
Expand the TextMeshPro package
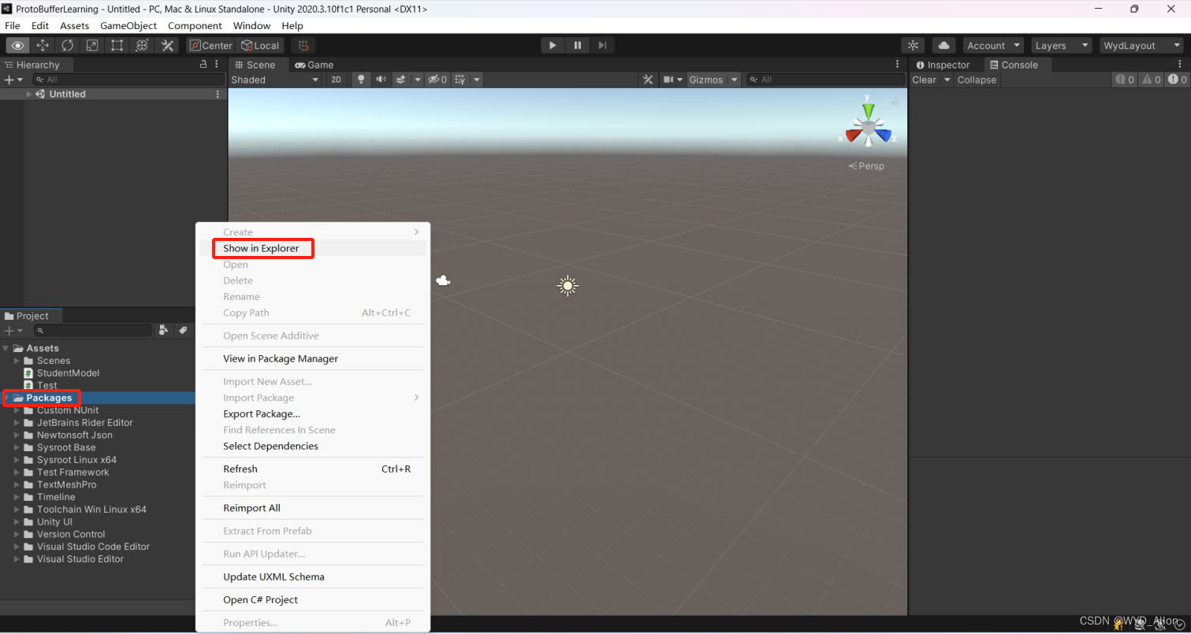[17, 484]
